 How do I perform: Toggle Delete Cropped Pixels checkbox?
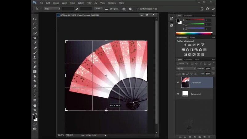pyautogui.click(x=137, y=9)
